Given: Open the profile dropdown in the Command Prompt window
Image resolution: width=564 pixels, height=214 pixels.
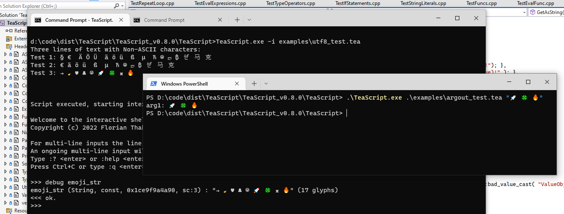Looking at the screenshot, I should (249, 20).
